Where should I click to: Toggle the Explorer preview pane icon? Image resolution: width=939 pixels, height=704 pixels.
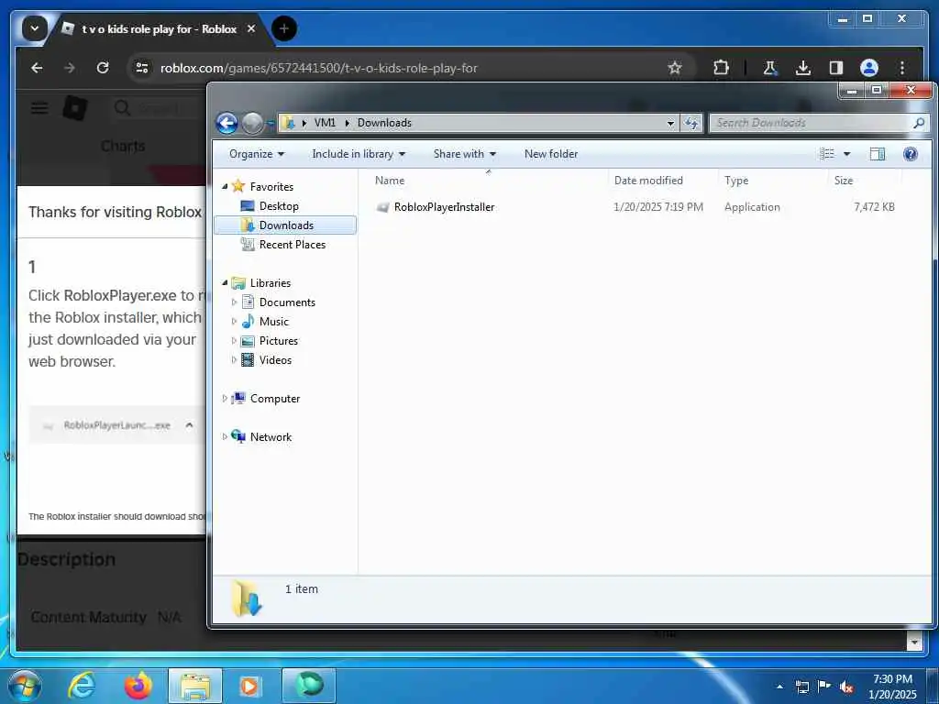click(x=878, y=154)
